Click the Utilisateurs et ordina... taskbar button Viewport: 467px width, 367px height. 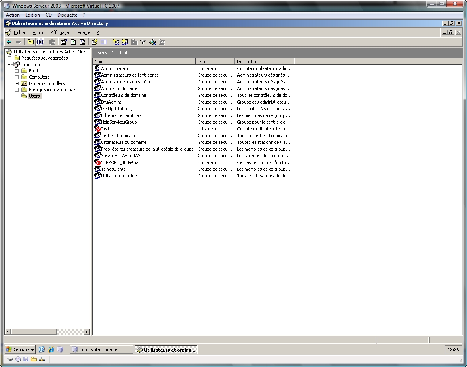166,350
